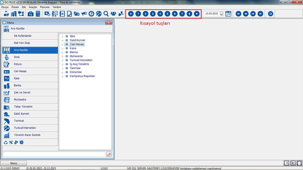Click the folder-with-plus toolbar icon
Viewport: 303px width, 170px height.
77,14
